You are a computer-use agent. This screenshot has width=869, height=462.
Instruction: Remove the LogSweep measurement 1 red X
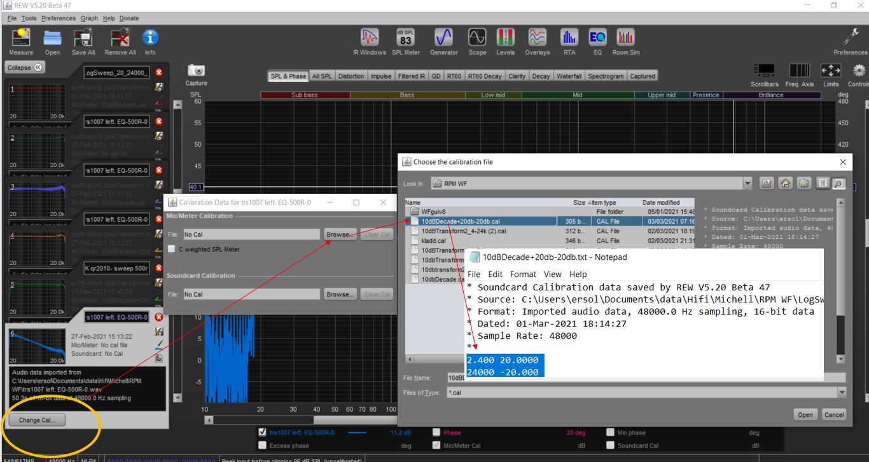coord(158,72)
